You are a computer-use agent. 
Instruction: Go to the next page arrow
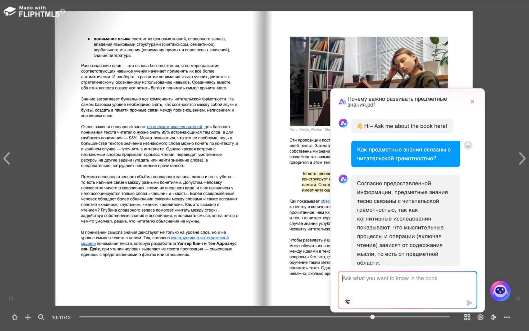522,159
